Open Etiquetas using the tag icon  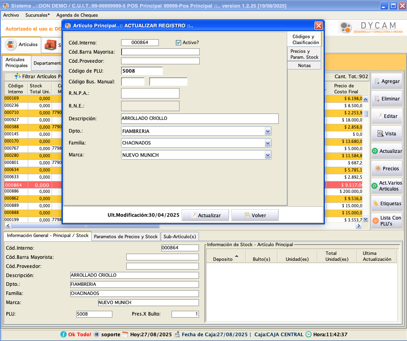[375, 203]
